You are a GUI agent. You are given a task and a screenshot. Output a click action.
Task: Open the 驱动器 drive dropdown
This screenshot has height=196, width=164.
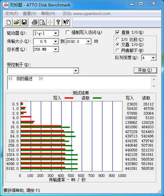55,33
